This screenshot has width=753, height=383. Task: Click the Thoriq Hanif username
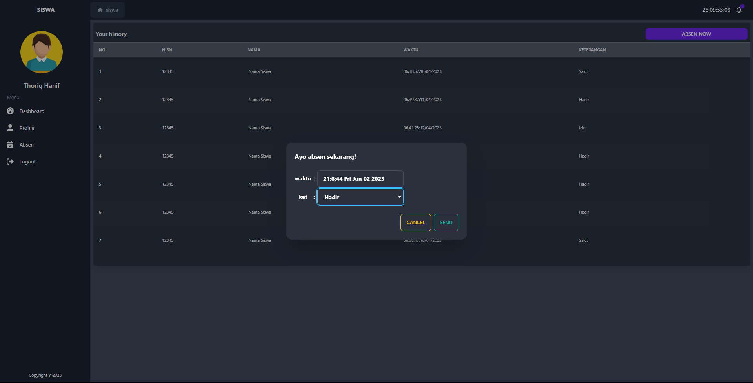click(42, 85)
